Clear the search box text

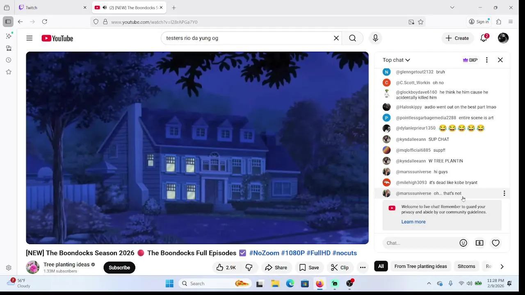336,38
